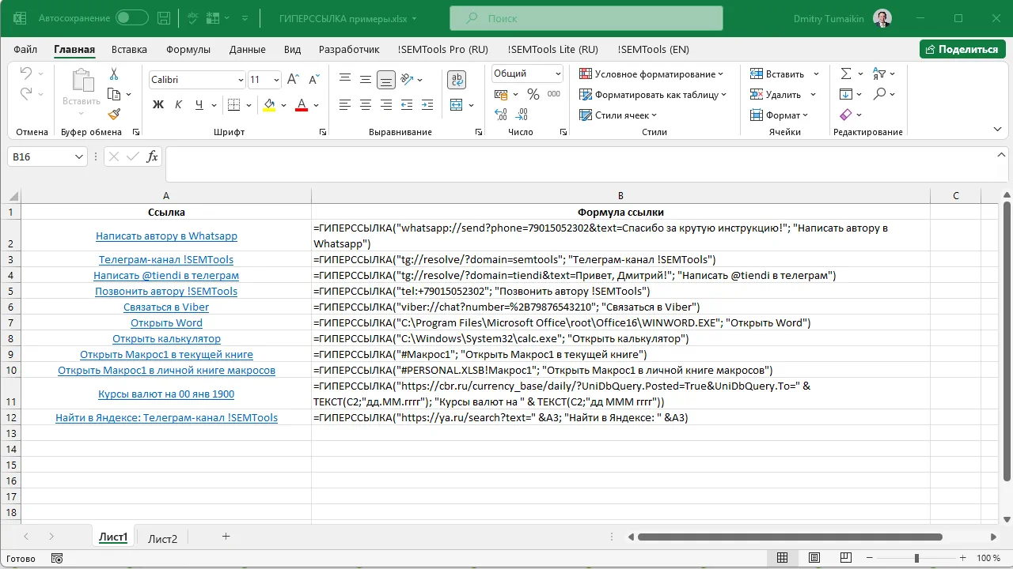Open the Name Box B16 dropdown arrow
This screenshot has width=1013, height=569.
(79, 156)
